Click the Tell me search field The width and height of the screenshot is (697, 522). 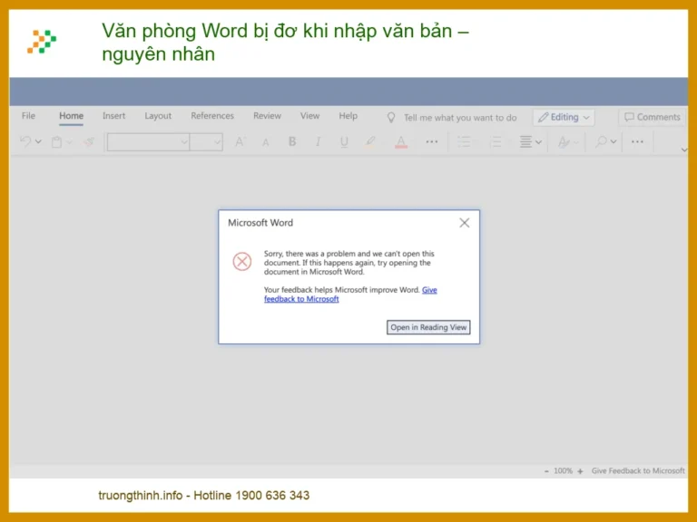[460, 118]
